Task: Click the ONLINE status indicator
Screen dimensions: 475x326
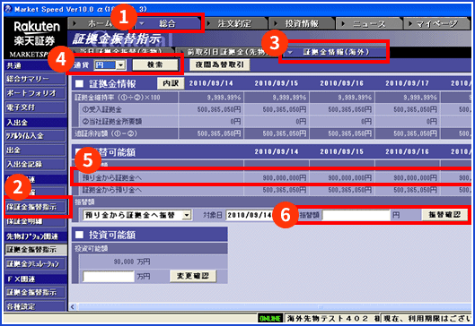Action: click(270, 318)
